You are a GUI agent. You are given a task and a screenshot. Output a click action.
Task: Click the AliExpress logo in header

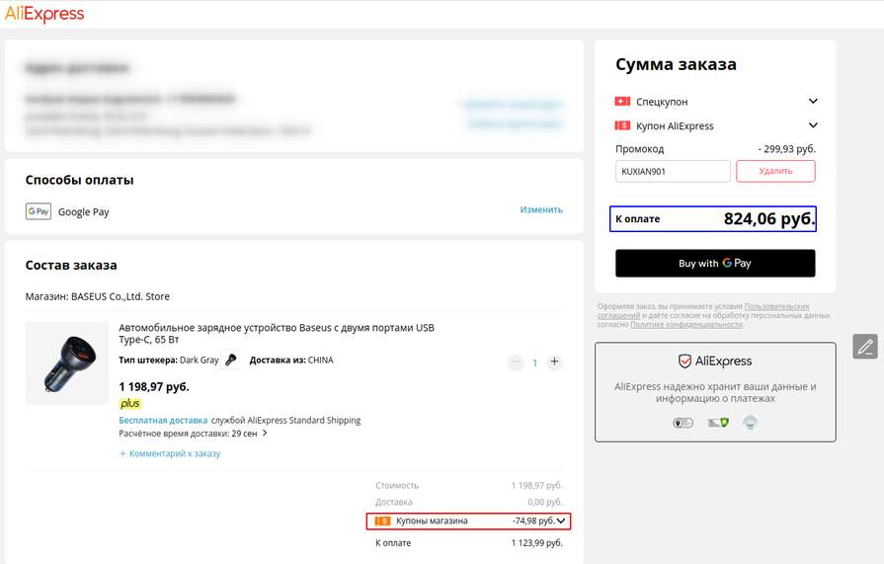click(44, 14)
